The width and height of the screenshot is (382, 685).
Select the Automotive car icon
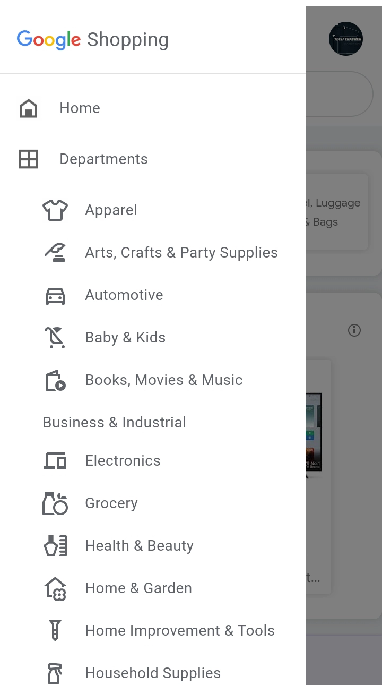pyautogui.click(x=55, y=295)
